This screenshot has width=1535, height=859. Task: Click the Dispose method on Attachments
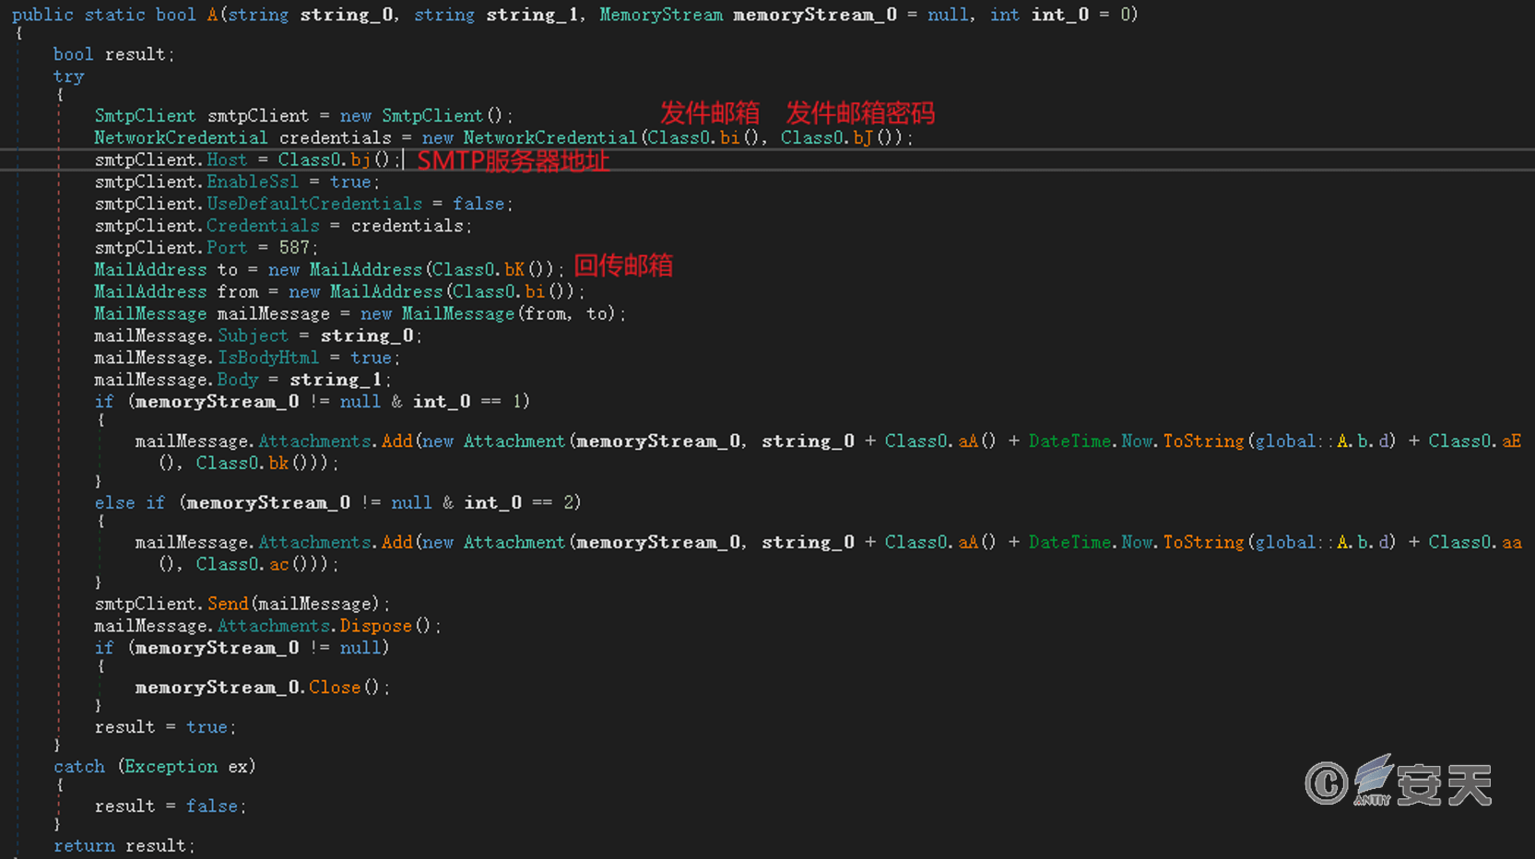pos(375,627)
